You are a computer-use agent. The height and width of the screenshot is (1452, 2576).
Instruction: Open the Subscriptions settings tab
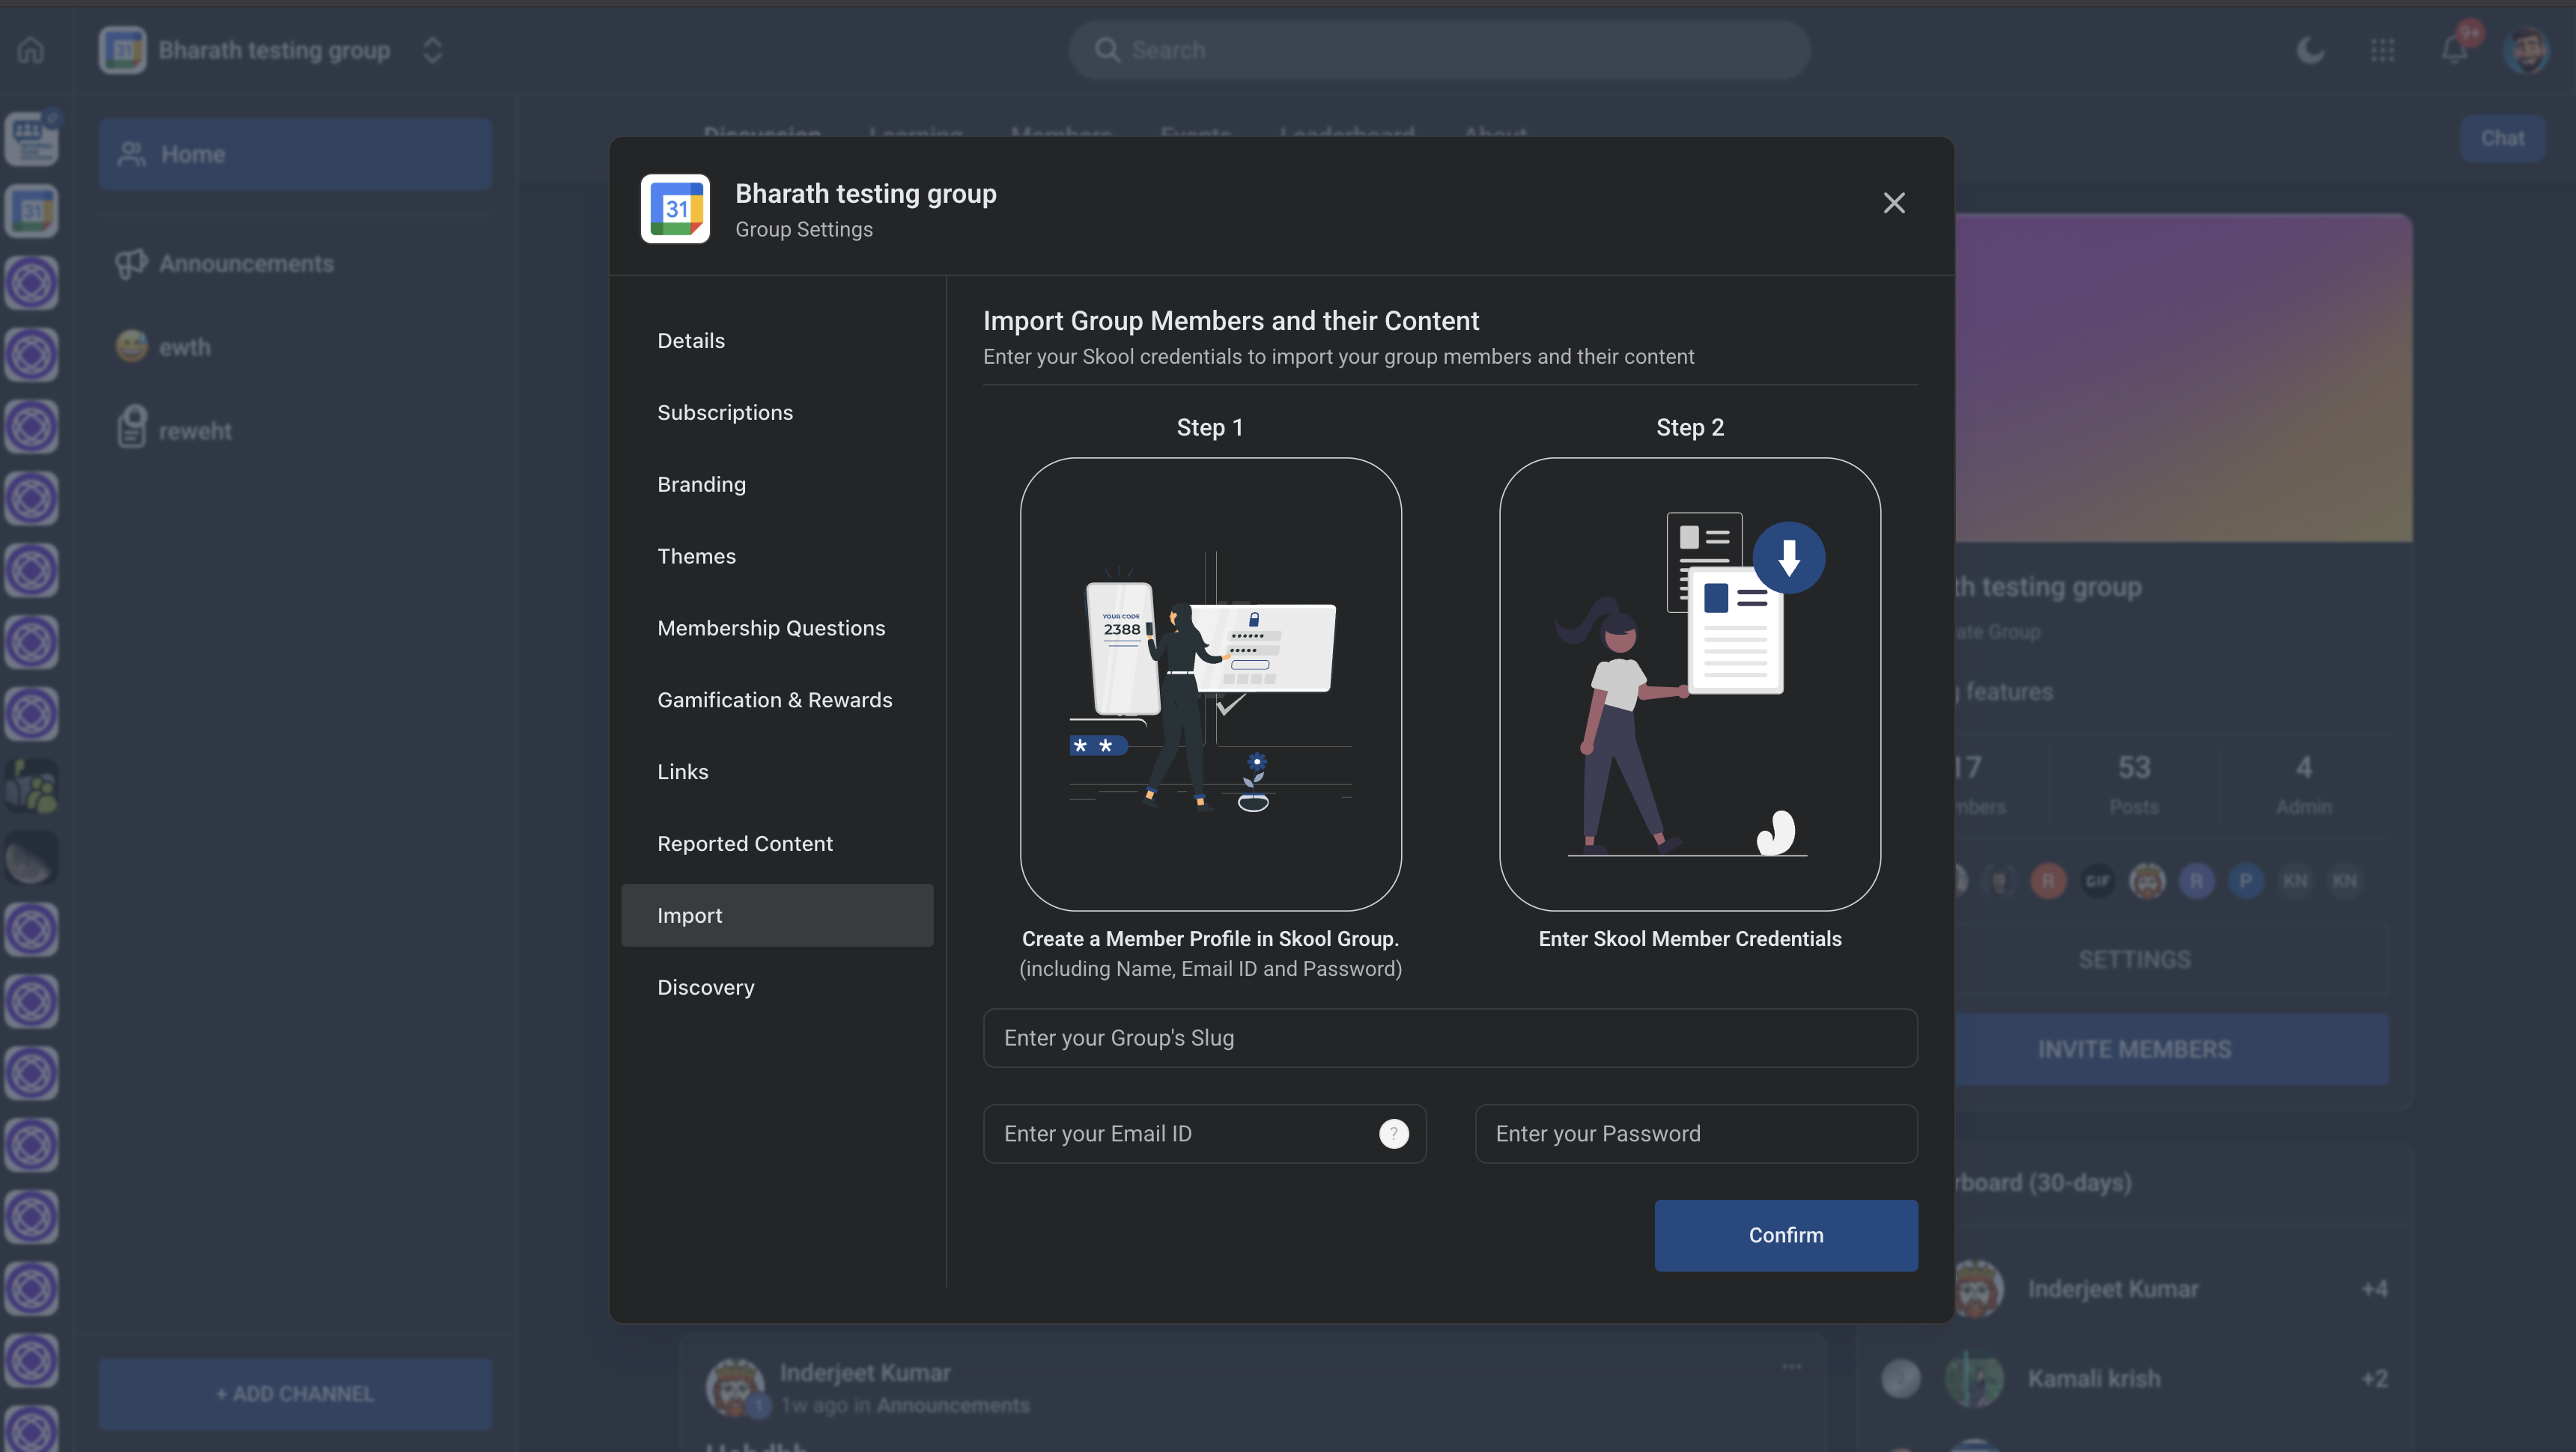tap(725, 412)
